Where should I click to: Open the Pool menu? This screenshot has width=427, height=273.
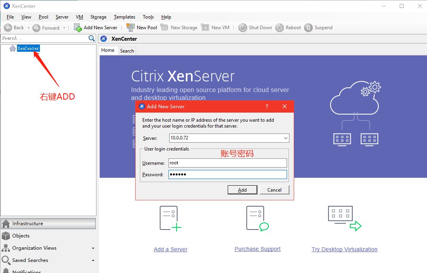tap(43, 17)
